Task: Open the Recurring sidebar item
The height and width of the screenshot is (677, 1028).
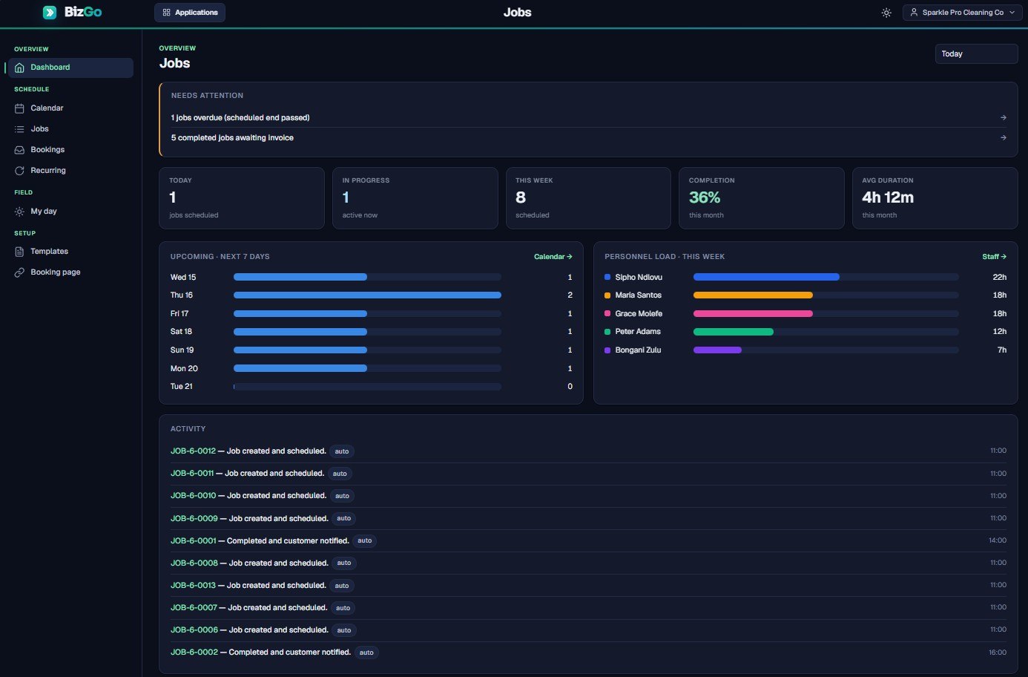Action: pyautogui.click(x=70, y=171)
